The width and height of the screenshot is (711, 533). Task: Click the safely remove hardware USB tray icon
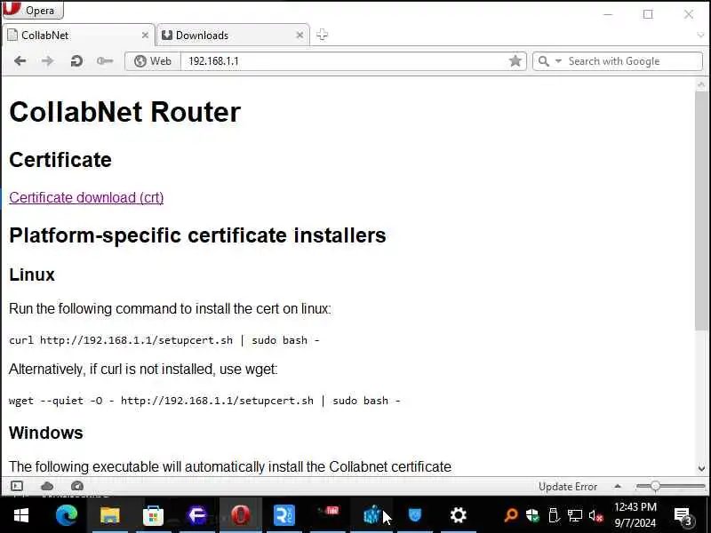pos(553,515)
